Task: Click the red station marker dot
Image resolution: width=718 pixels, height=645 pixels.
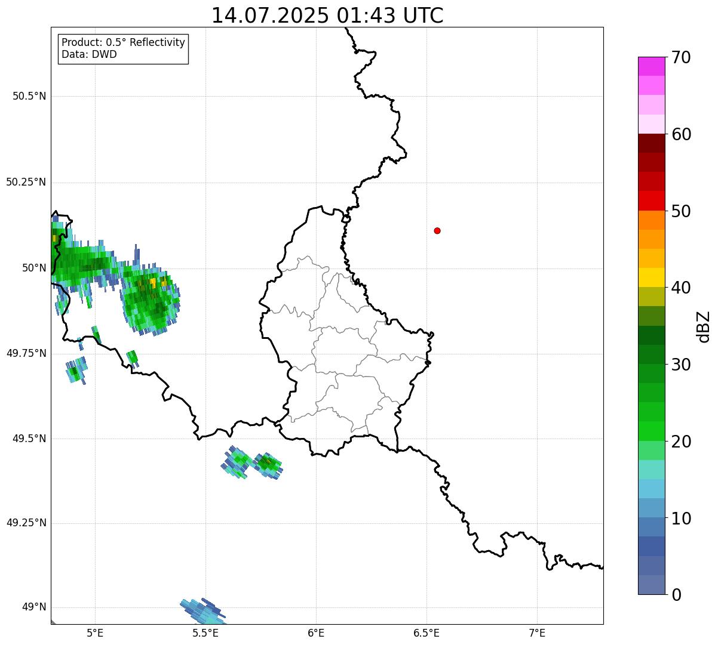Action: (437, 230)
